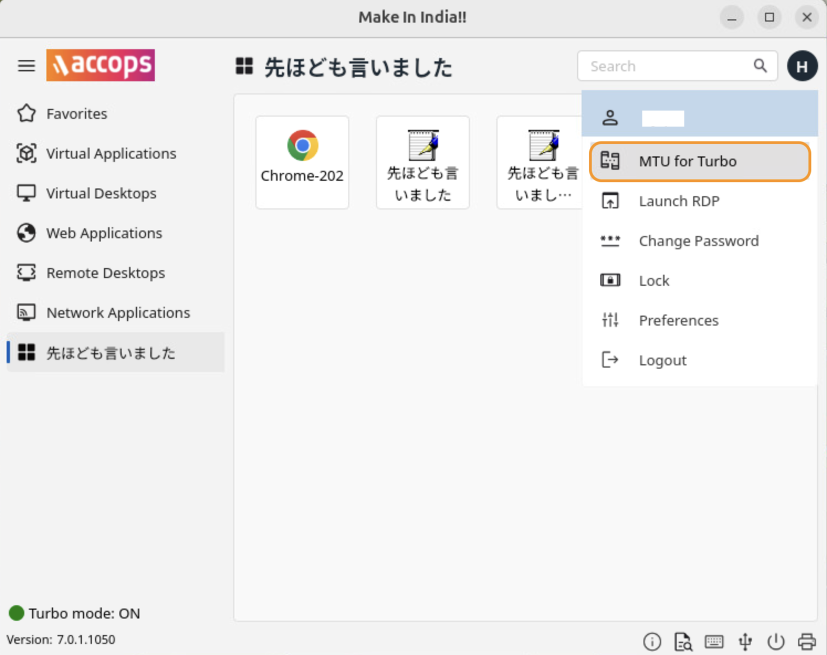Screen dimensions: 827x655
Task: Click the hamburger menu icon
Action: tap(26, 66)
